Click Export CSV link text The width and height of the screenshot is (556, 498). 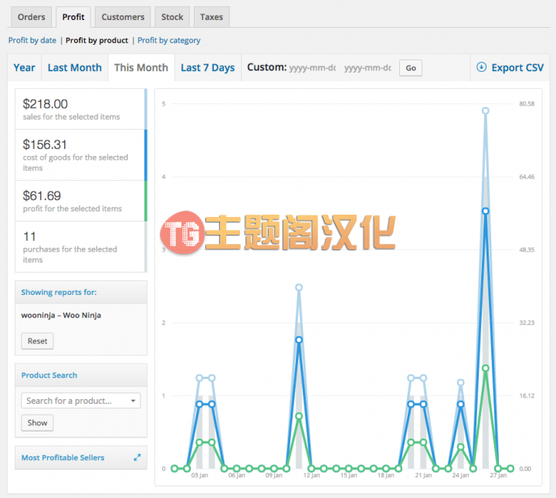[x=517, y=68]
